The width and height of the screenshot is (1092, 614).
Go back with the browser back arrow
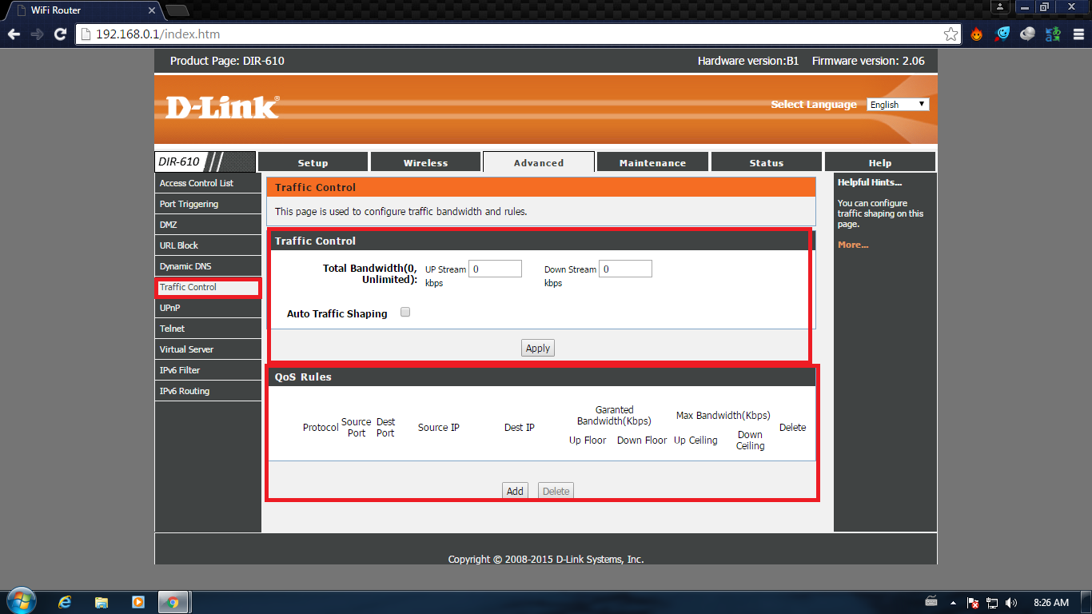(13, 34)
